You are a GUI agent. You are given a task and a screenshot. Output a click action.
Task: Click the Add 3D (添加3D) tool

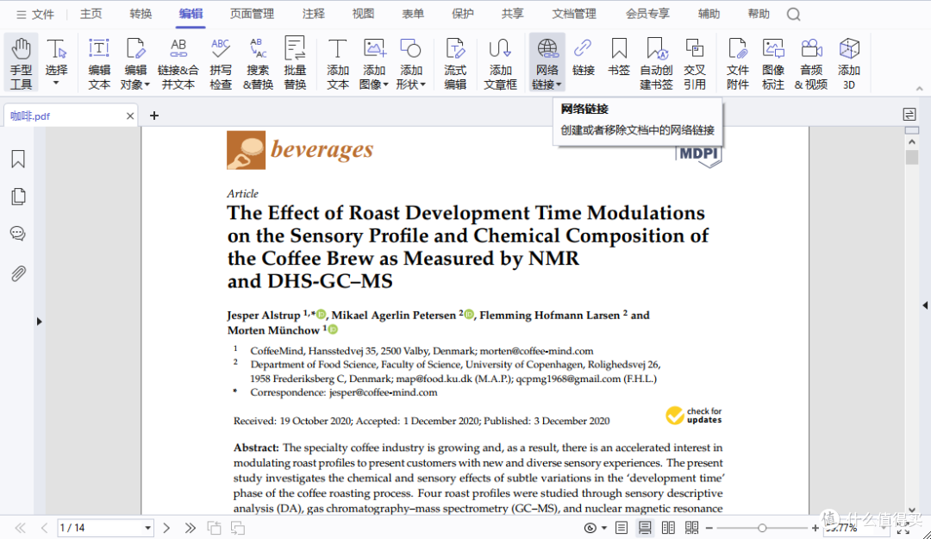coord(849,63)
